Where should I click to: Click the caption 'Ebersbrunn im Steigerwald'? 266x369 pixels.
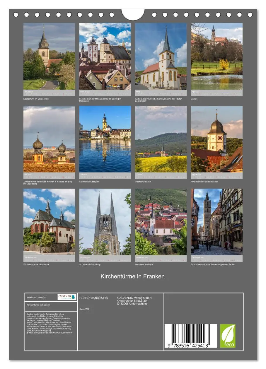coord(36,99)
